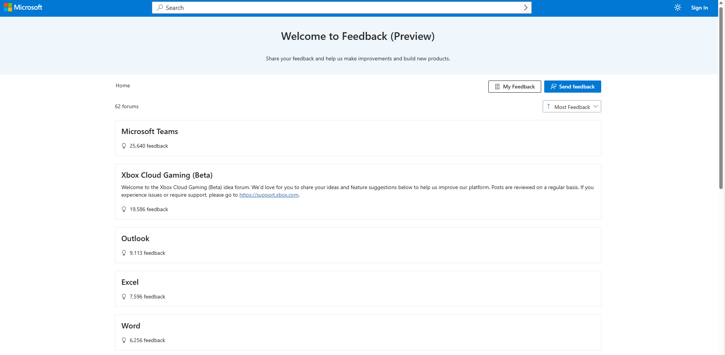
Task: Click the sort direction arrow icon
Action: [x=548, y=107]
